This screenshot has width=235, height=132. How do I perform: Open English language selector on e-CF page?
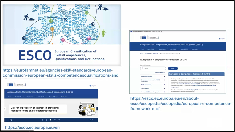coord(222,39)
